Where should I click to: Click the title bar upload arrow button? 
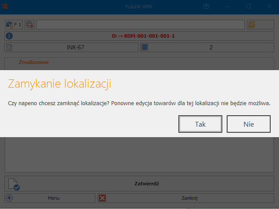[x=206, y=7]
